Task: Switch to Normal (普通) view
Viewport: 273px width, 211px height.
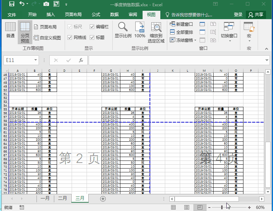Action: (x=10, y=31)
